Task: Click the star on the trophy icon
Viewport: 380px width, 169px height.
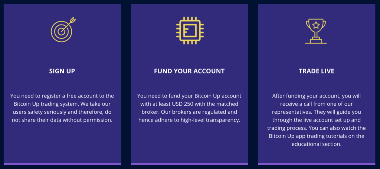Action: pyautogui.click(x=316, y=25)
